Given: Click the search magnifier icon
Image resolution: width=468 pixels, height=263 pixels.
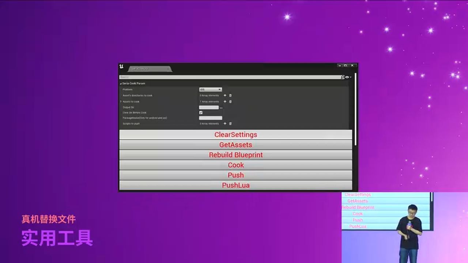Looking at the screenshot, I should 343,77.
